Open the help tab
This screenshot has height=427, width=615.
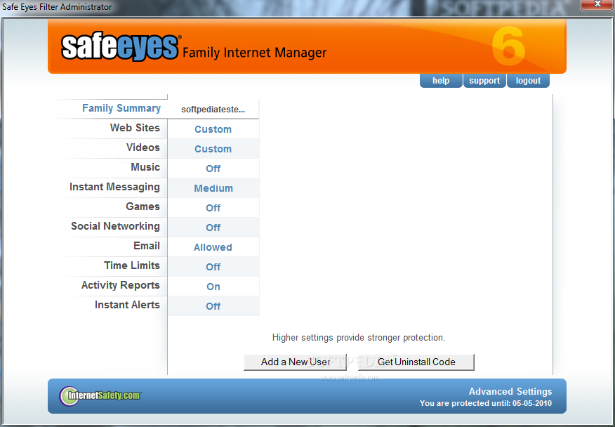tap(441, 81)
